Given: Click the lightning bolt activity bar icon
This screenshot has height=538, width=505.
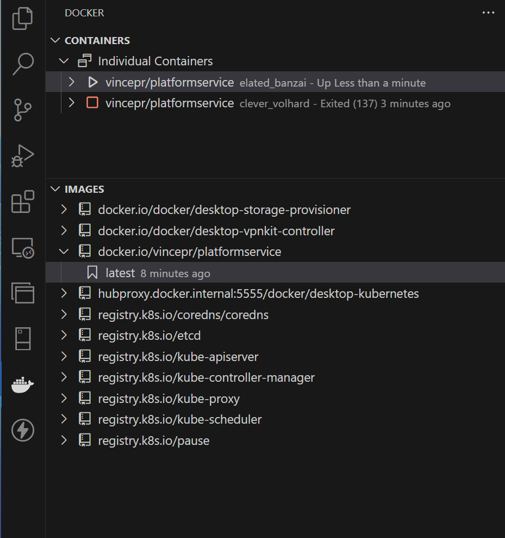Looking at the screenshot, I should pos(23,431).
